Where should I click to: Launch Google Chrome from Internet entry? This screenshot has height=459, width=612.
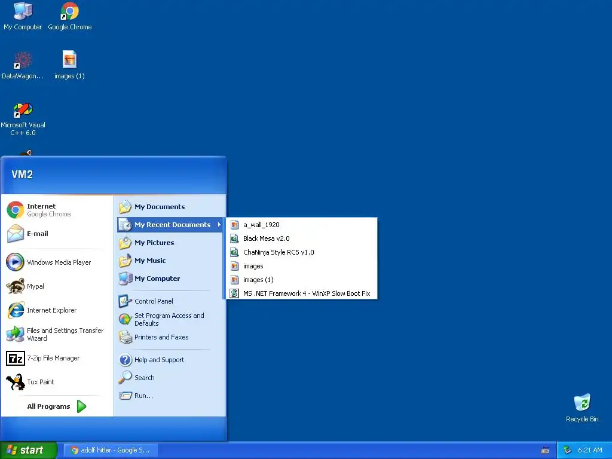click(x=57, y=210)
